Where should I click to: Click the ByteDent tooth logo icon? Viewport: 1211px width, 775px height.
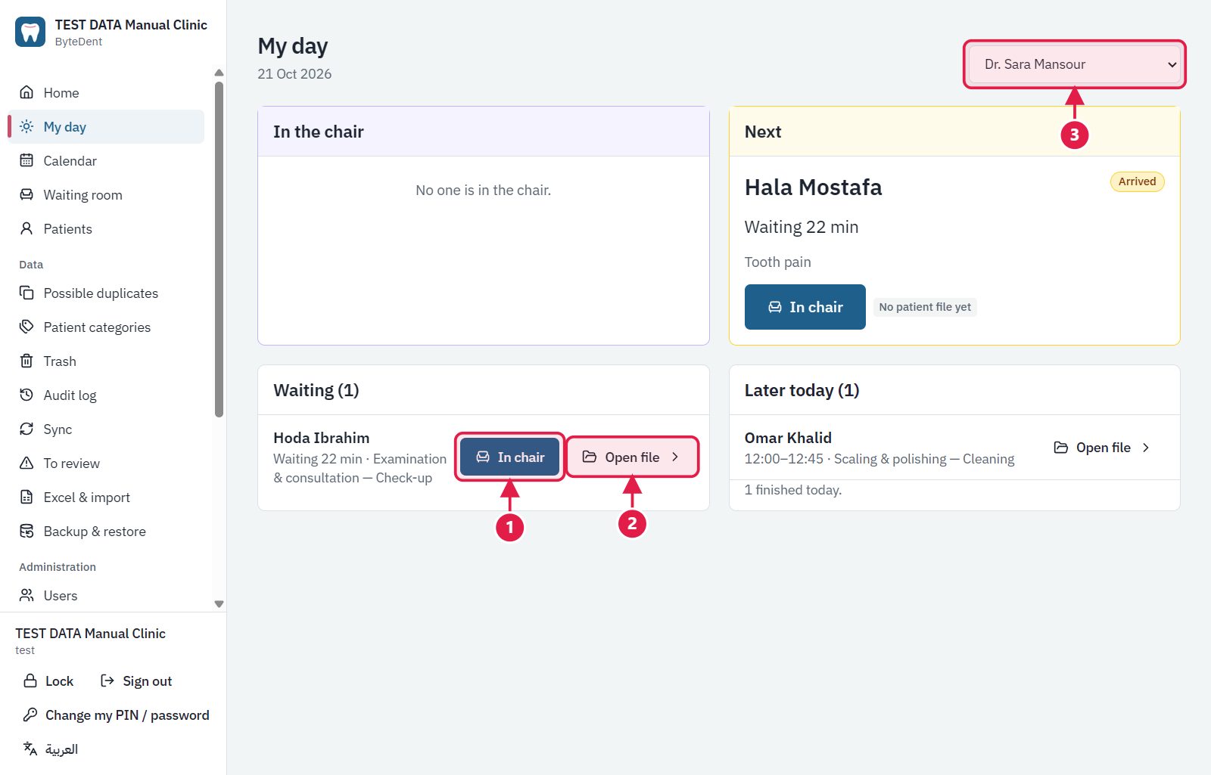tap(30, 32)
